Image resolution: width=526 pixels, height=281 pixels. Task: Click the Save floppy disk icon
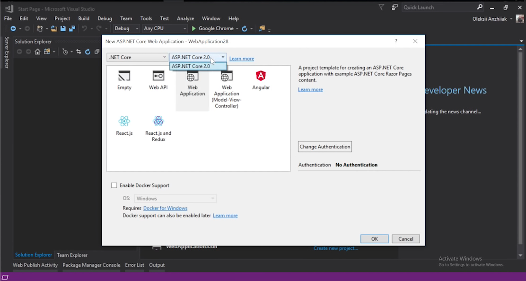63,28
